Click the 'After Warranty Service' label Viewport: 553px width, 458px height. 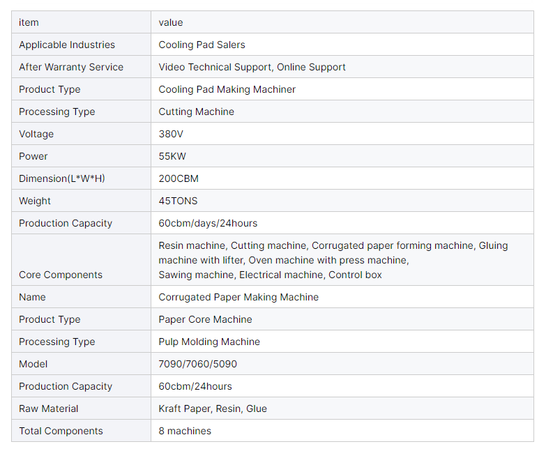(71, 67)
